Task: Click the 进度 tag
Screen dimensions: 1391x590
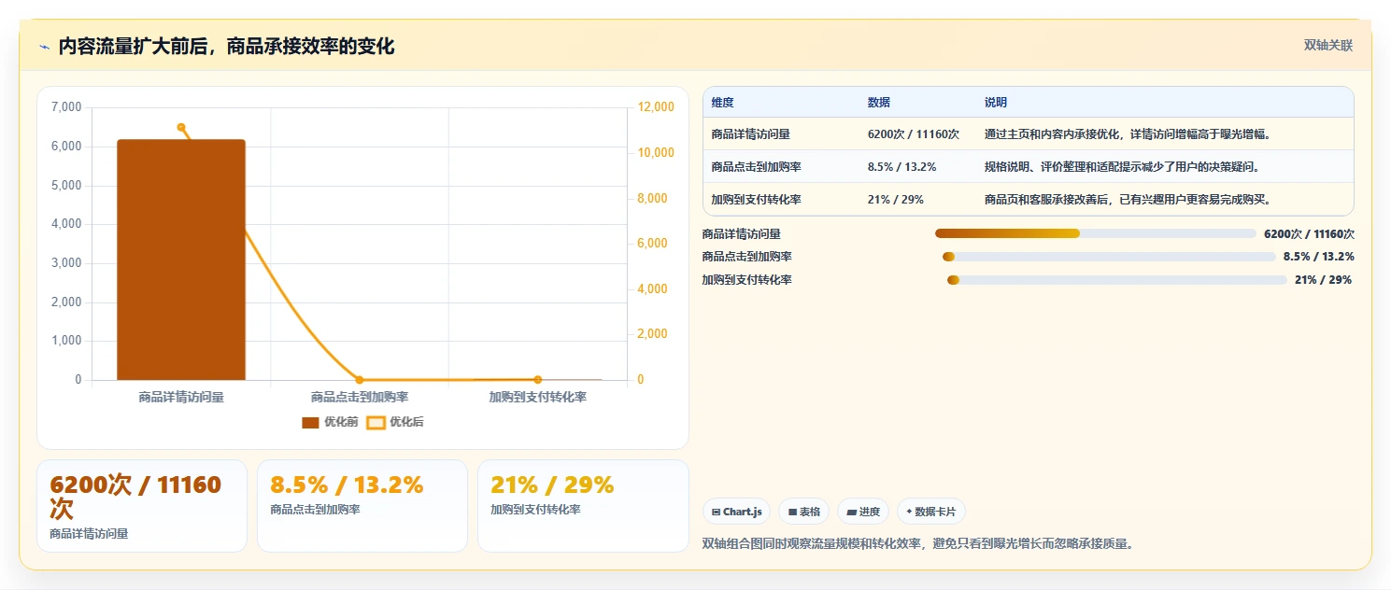Action: 863,512
